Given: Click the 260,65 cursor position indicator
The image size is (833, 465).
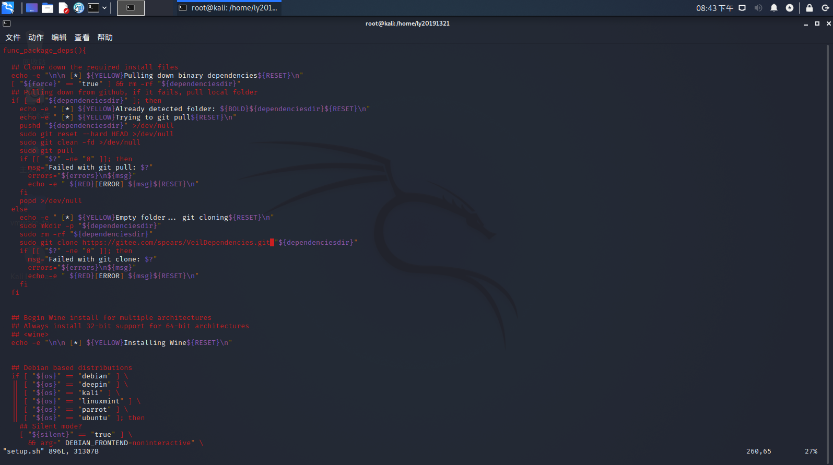Looking at the screenshot, I should click(x=759, y=451).
